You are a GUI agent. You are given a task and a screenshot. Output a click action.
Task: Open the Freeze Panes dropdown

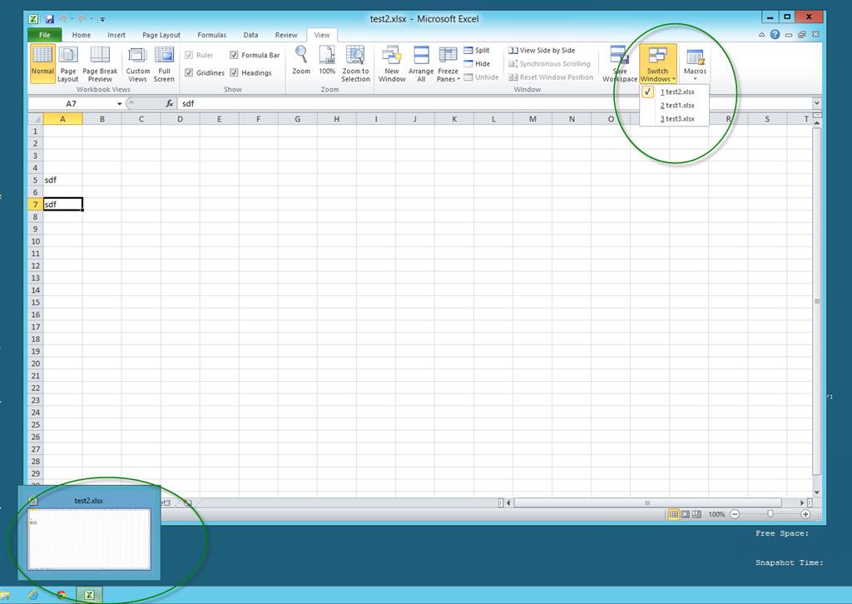(448, 63)
